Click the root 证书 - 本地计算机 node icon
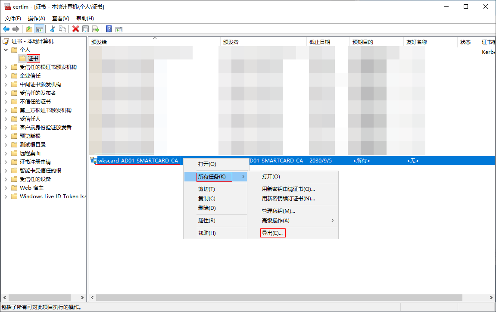The width and height of the screenshot is (496, 312). click(6, 41)
